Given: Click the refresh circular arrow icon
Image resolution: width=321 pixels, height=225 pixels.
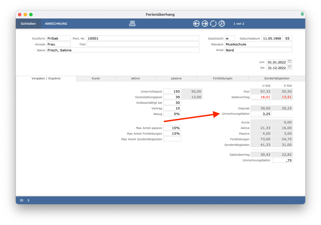Looking at the screenshot, I should (x=213, y=24).
